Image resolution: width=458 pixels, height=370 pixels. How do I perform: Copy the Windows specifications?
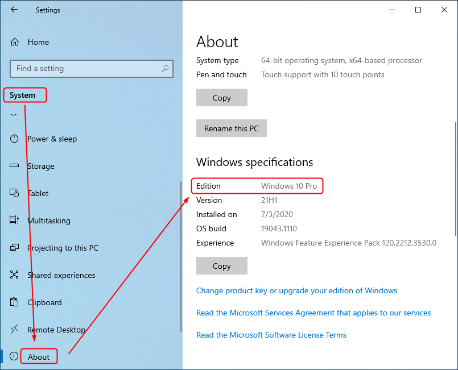pos(222,266)
